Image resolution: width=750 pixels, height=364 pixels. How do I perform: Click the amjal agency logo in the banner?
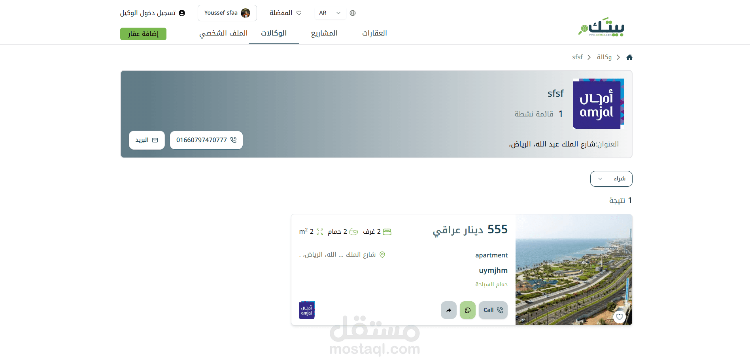pyautogui.click(x=599, y=104)
